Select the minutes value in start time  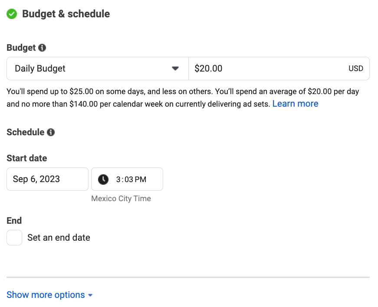click(x=129, y=180)
